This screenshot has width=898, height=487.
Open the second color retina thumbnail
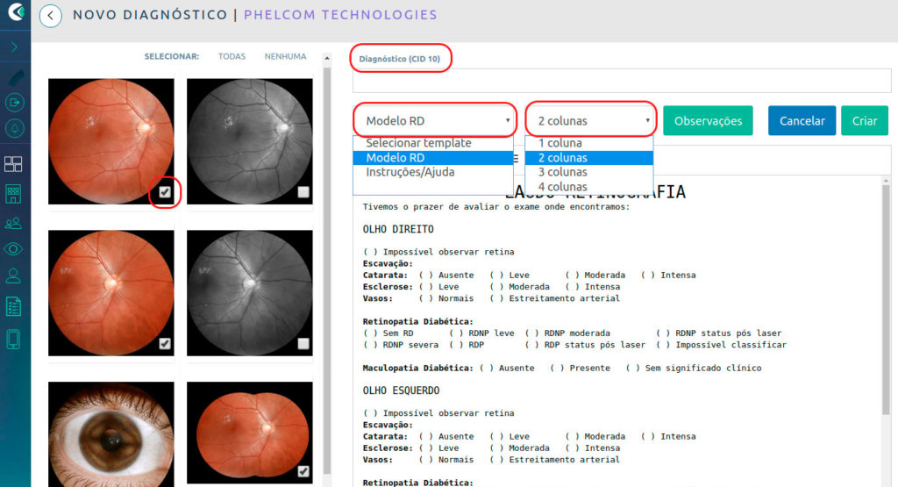[x=111, y=293]
